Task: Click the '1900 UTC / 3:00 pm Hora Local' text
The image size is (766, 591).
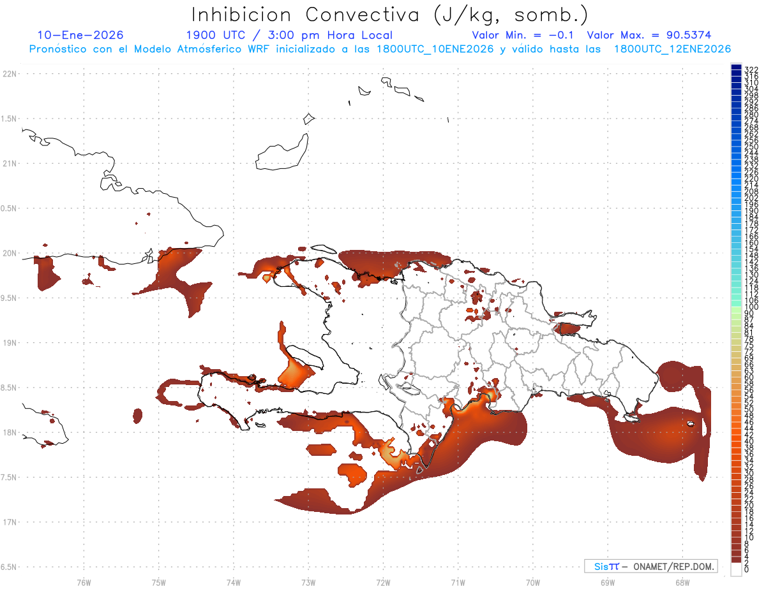Action: (x=289, y=35)
